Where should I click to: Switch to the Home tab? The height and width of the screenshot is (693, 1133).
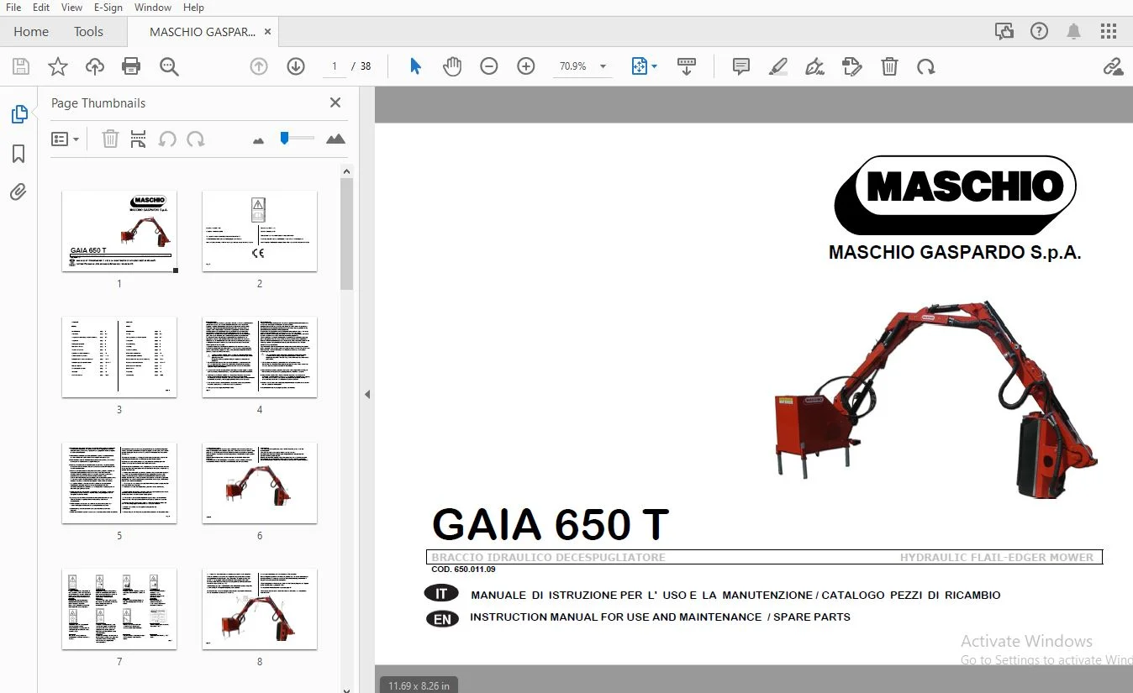[x=31, y=32]
